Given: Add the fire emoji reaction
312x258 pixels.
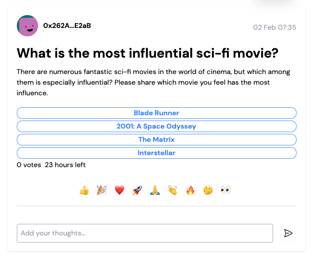Looking at the screenshot, I should 190,190.
